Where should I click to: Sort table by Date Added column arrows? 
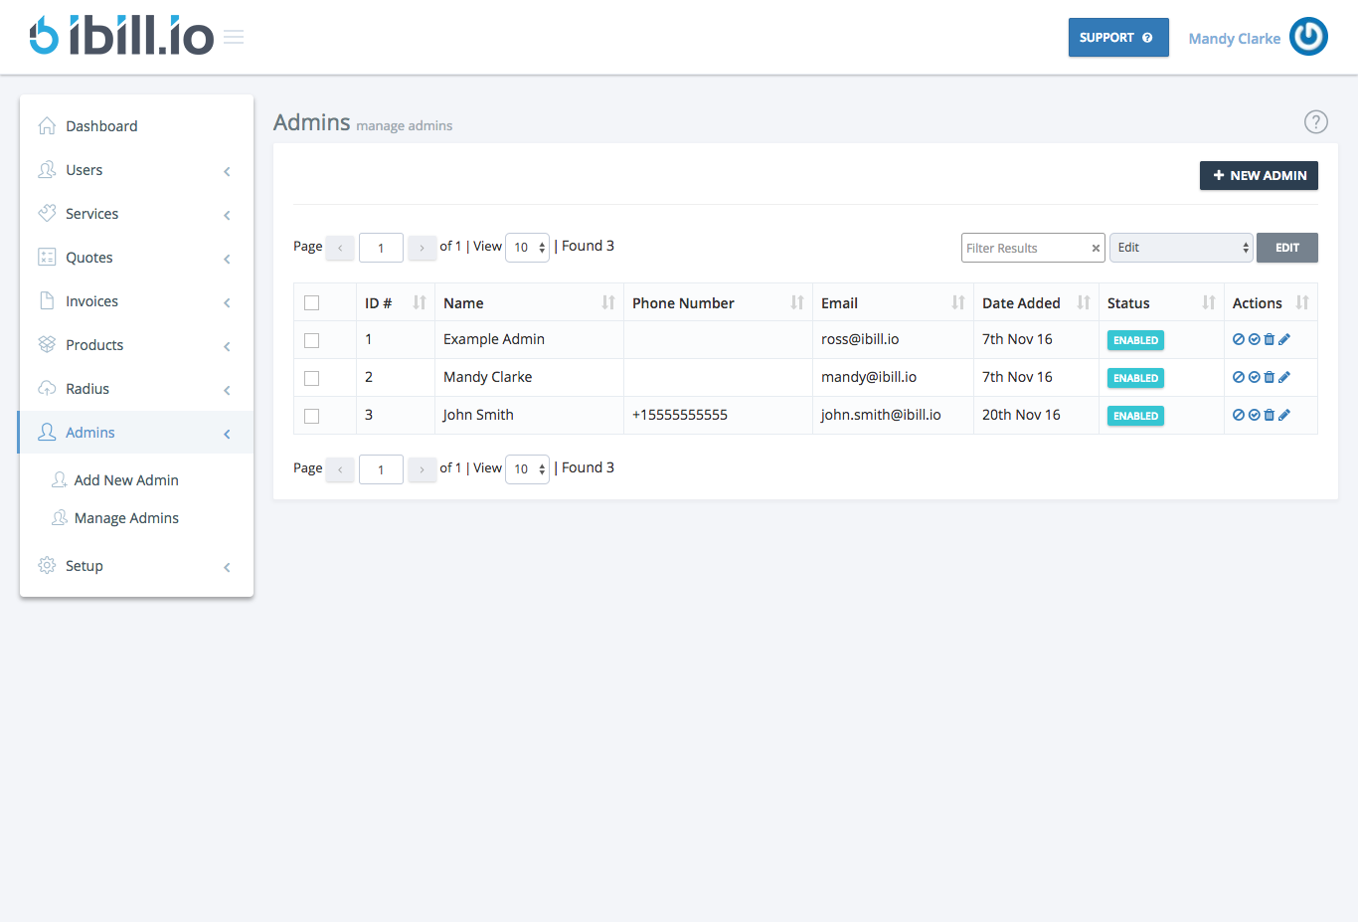click(x=1084, y=302)
